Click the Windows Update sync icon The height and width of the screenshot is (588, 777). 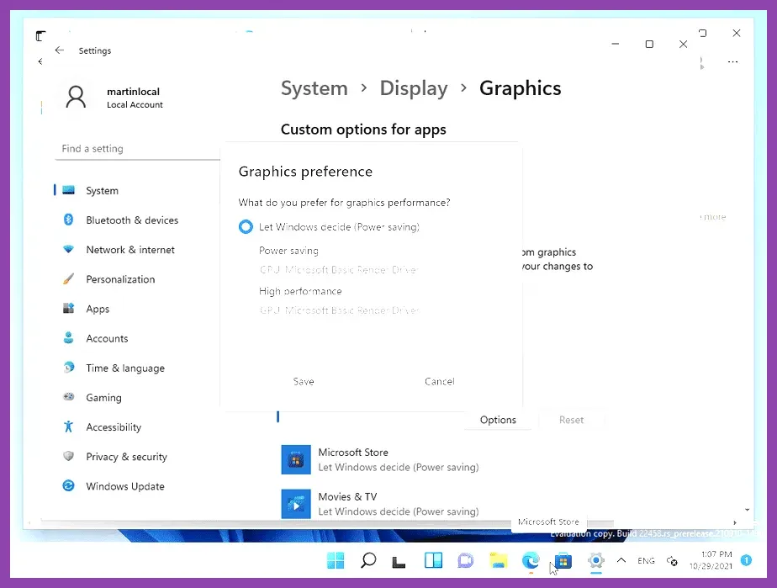[68, 485]
